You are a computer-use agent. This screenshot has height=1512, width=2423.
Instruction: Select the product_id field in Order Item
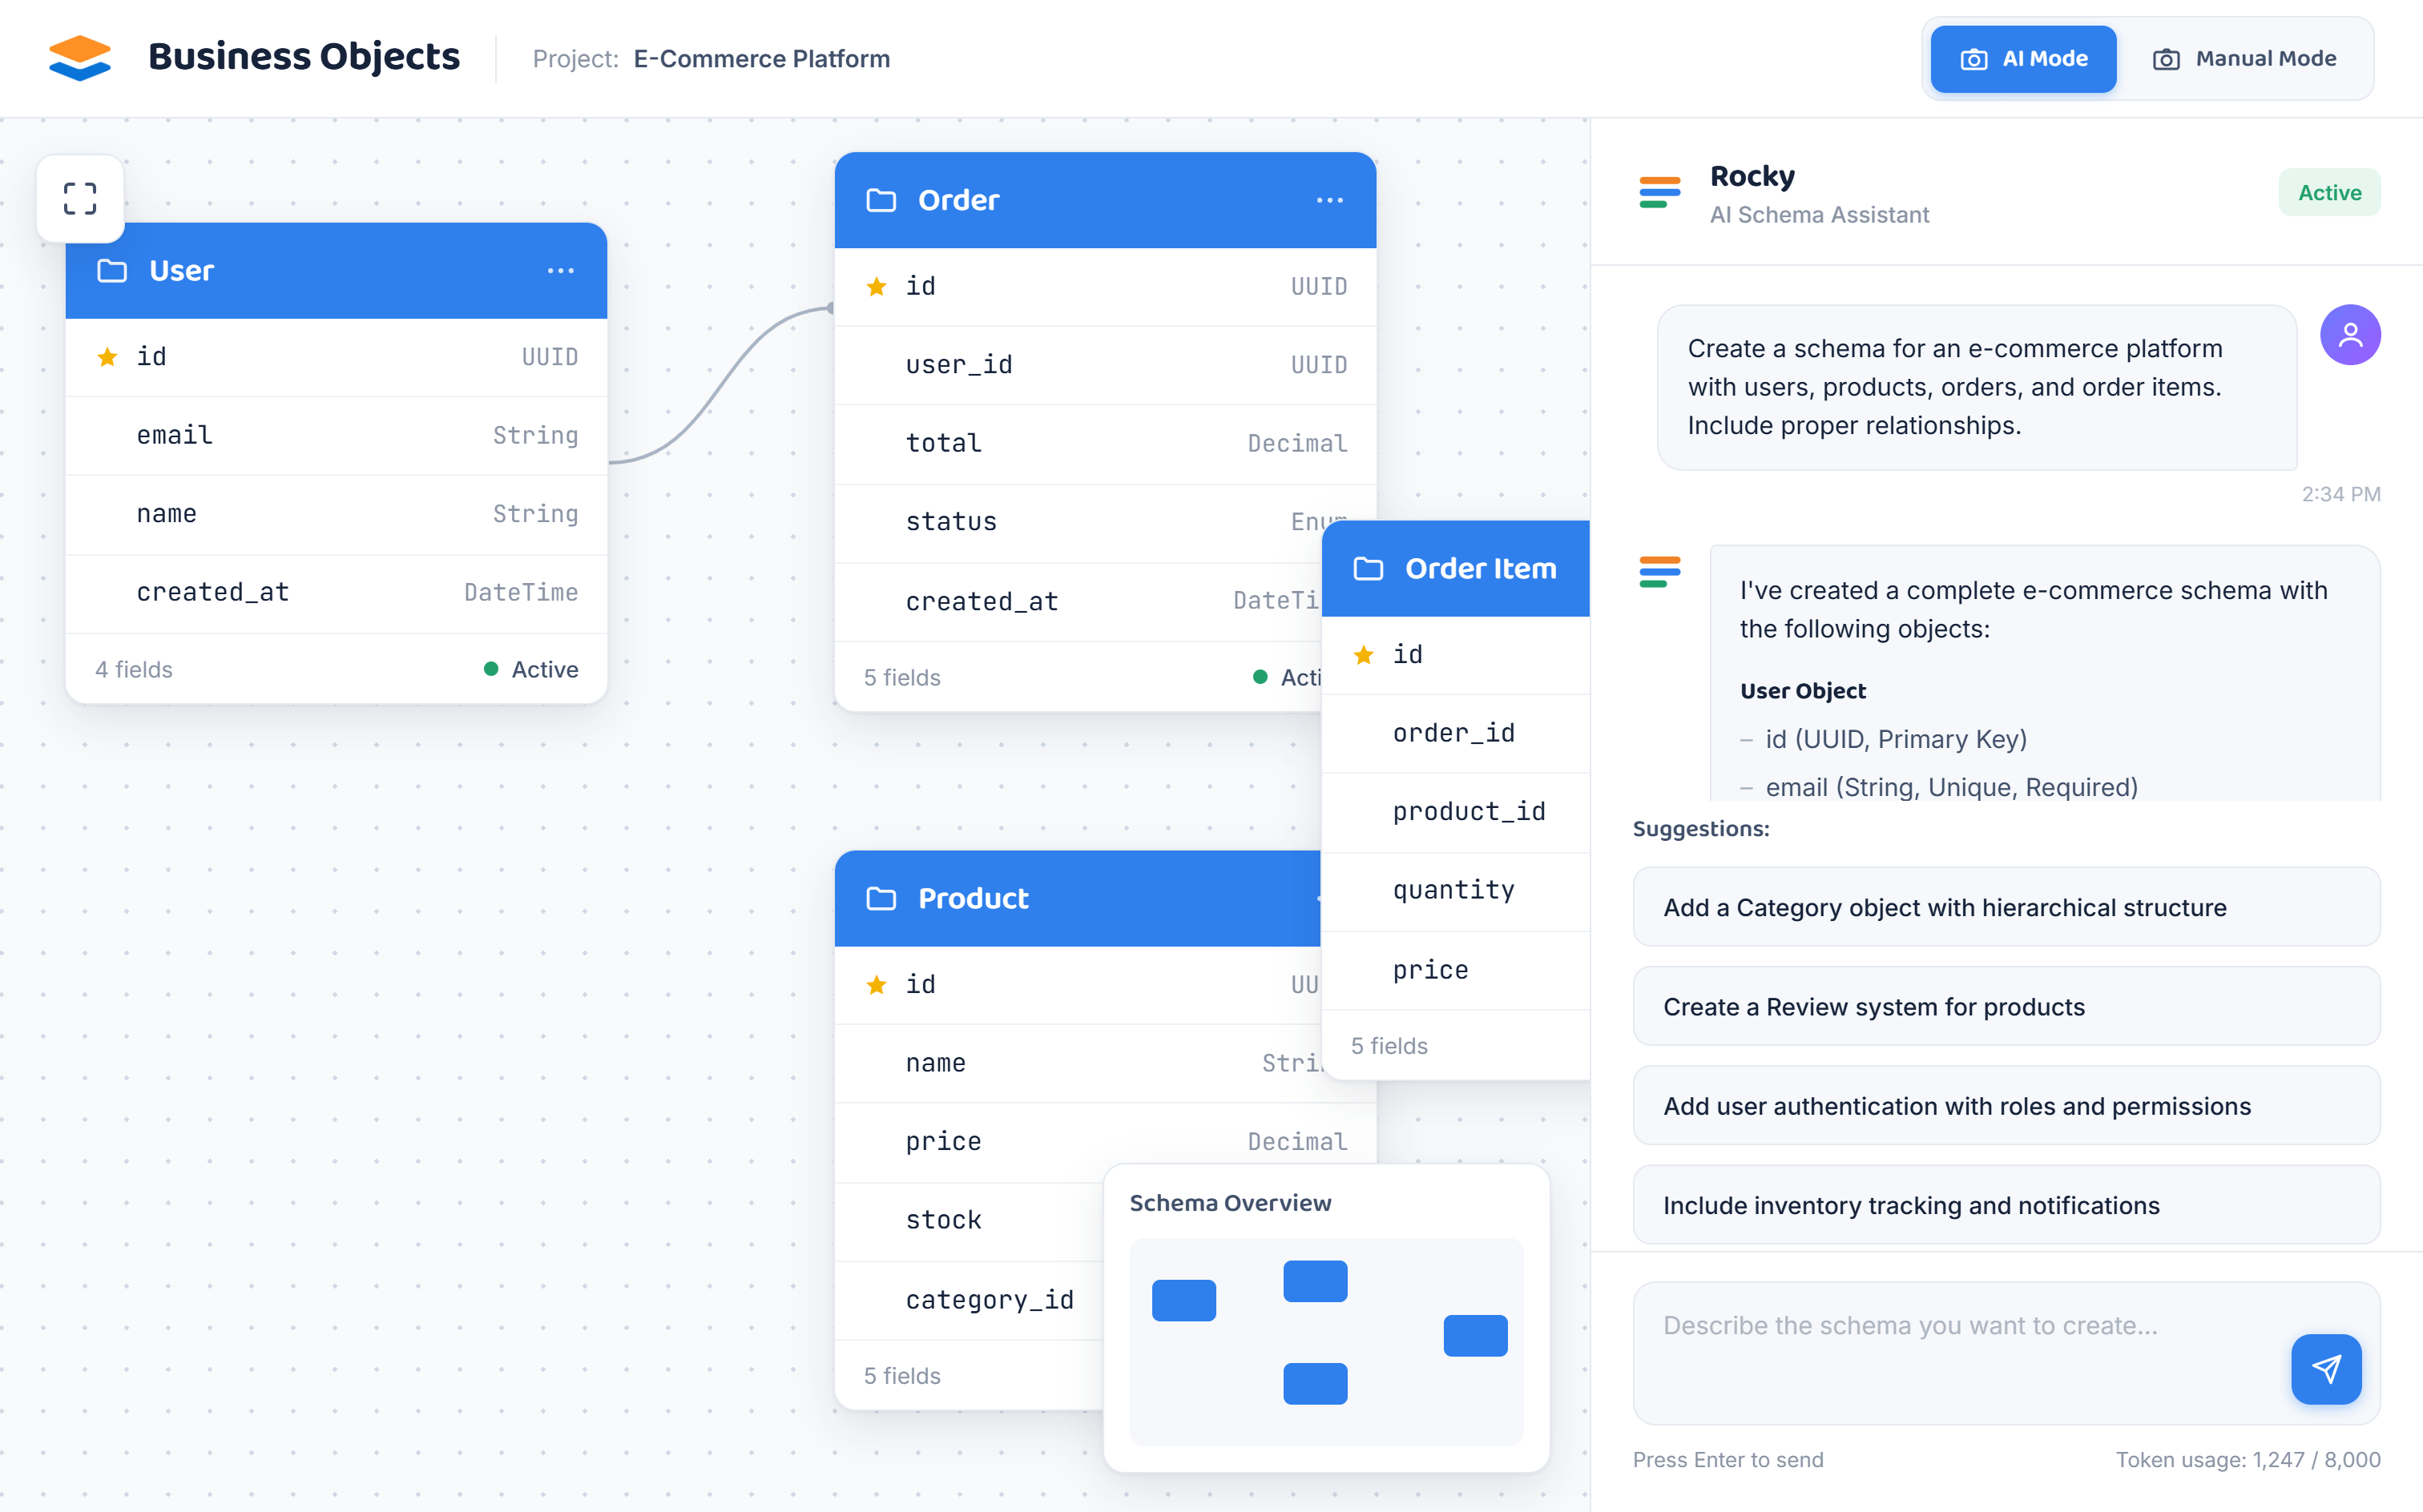tap(1456, 811)
